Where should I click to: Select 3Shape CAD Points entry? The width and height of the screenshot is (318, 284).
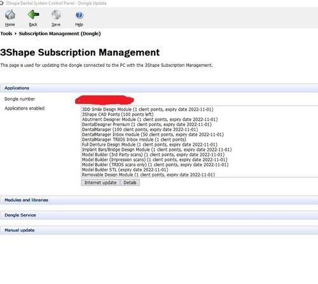click(118, 115)
